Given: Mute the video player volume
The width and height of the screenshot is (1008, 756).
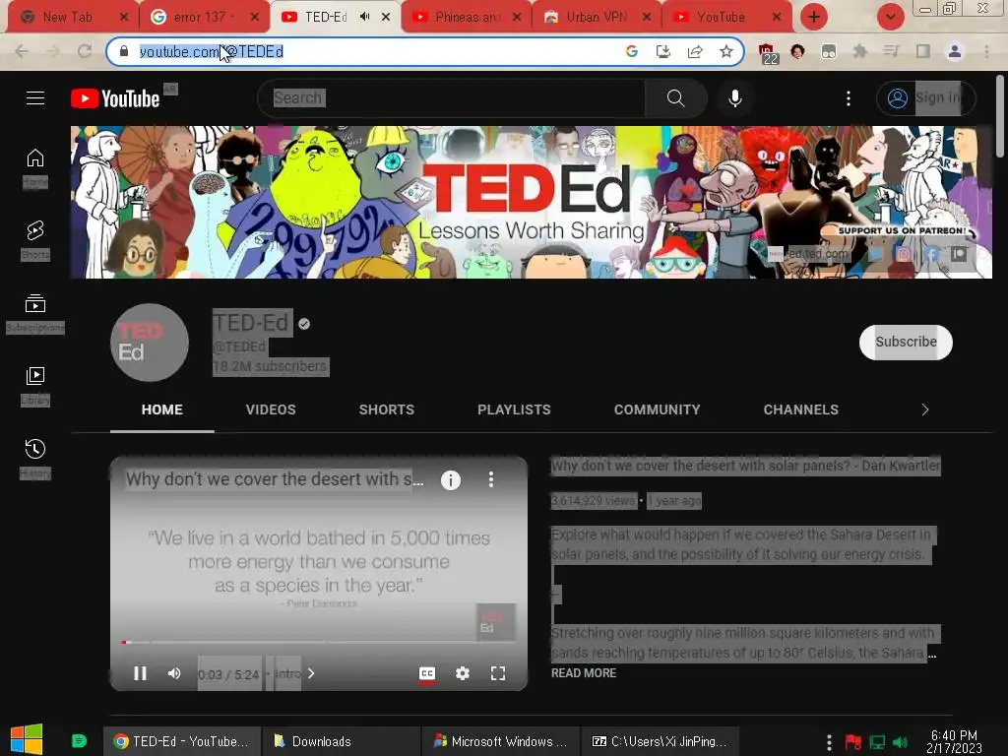Looking at the screenshot, I should (174, 673).
